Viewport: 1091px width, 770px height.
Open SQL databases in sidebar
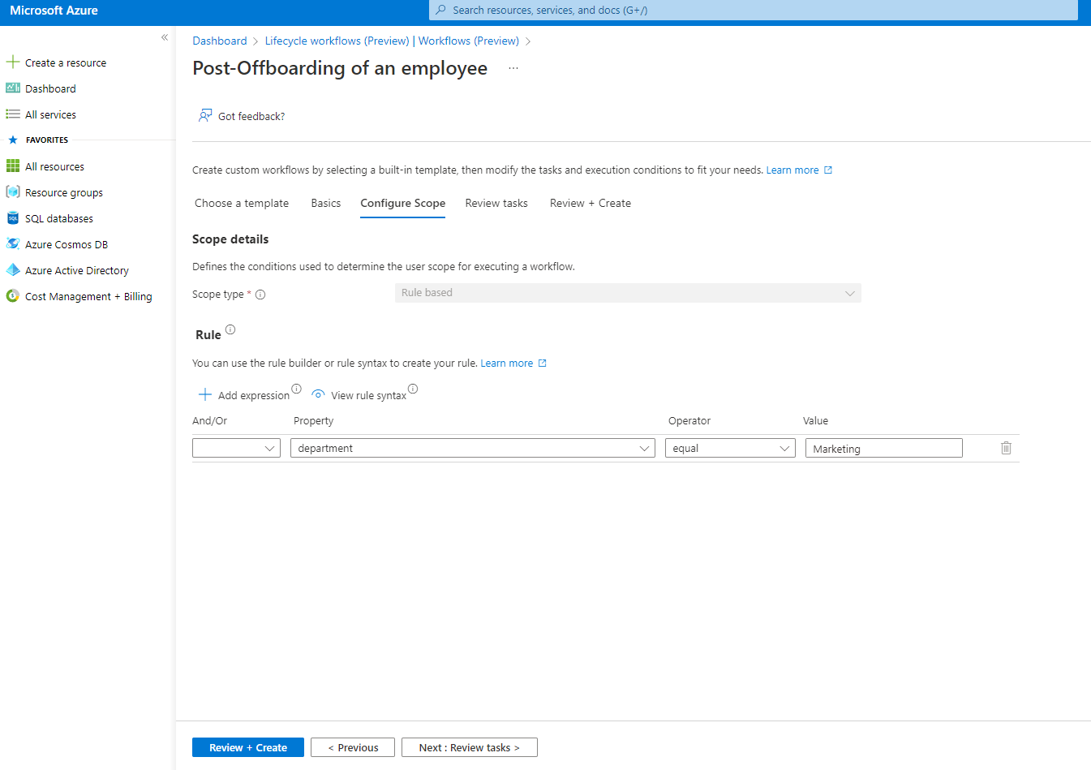tap(58, 218)
